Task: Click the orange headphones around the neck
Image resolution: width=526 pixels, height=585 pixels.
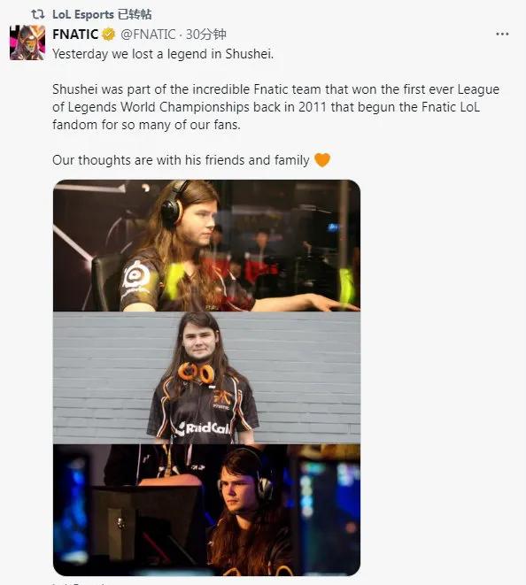Action: pyautogui.click(x=196, y=373)
